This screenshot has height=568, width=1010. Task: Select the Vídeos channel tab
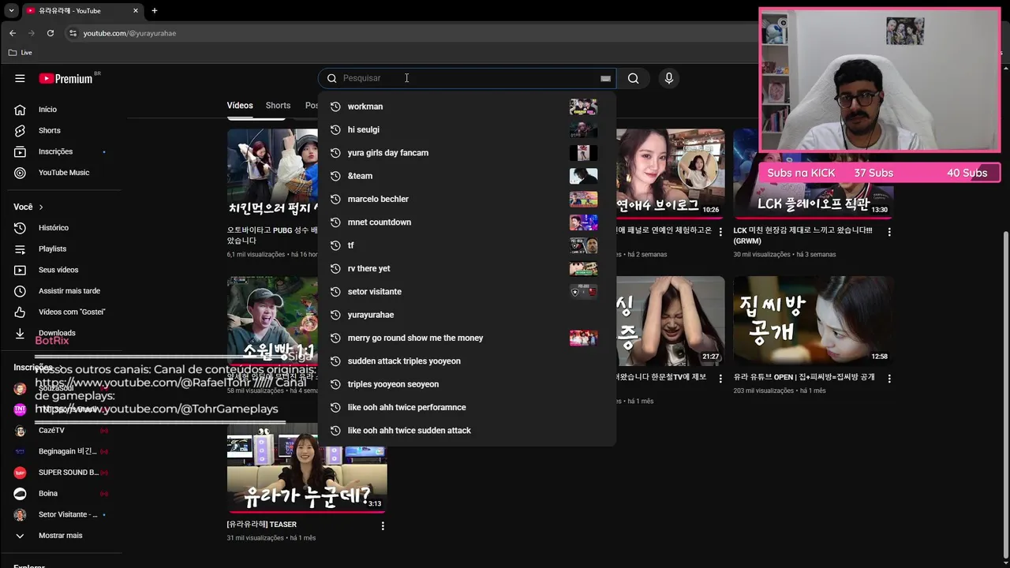click(240, 106)
